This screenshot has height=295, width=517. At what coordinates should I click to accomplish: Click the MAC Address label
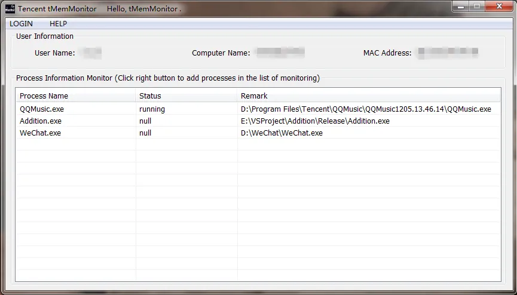pos(387,53)
